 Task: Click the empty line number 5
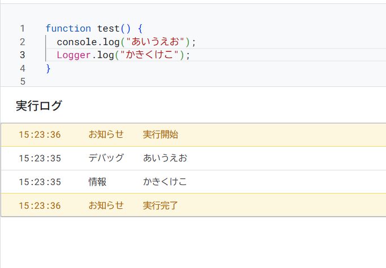(x=22, y=81)
